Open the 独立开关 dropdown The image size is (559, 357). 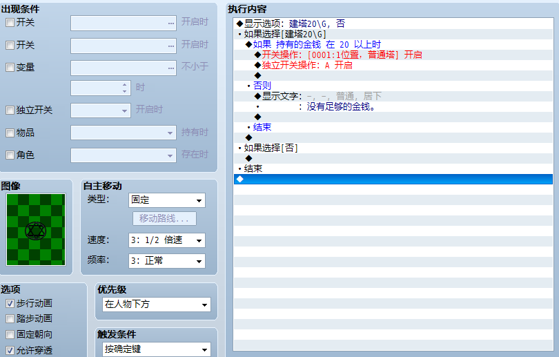pyautogui.click(x=101, y=110)
